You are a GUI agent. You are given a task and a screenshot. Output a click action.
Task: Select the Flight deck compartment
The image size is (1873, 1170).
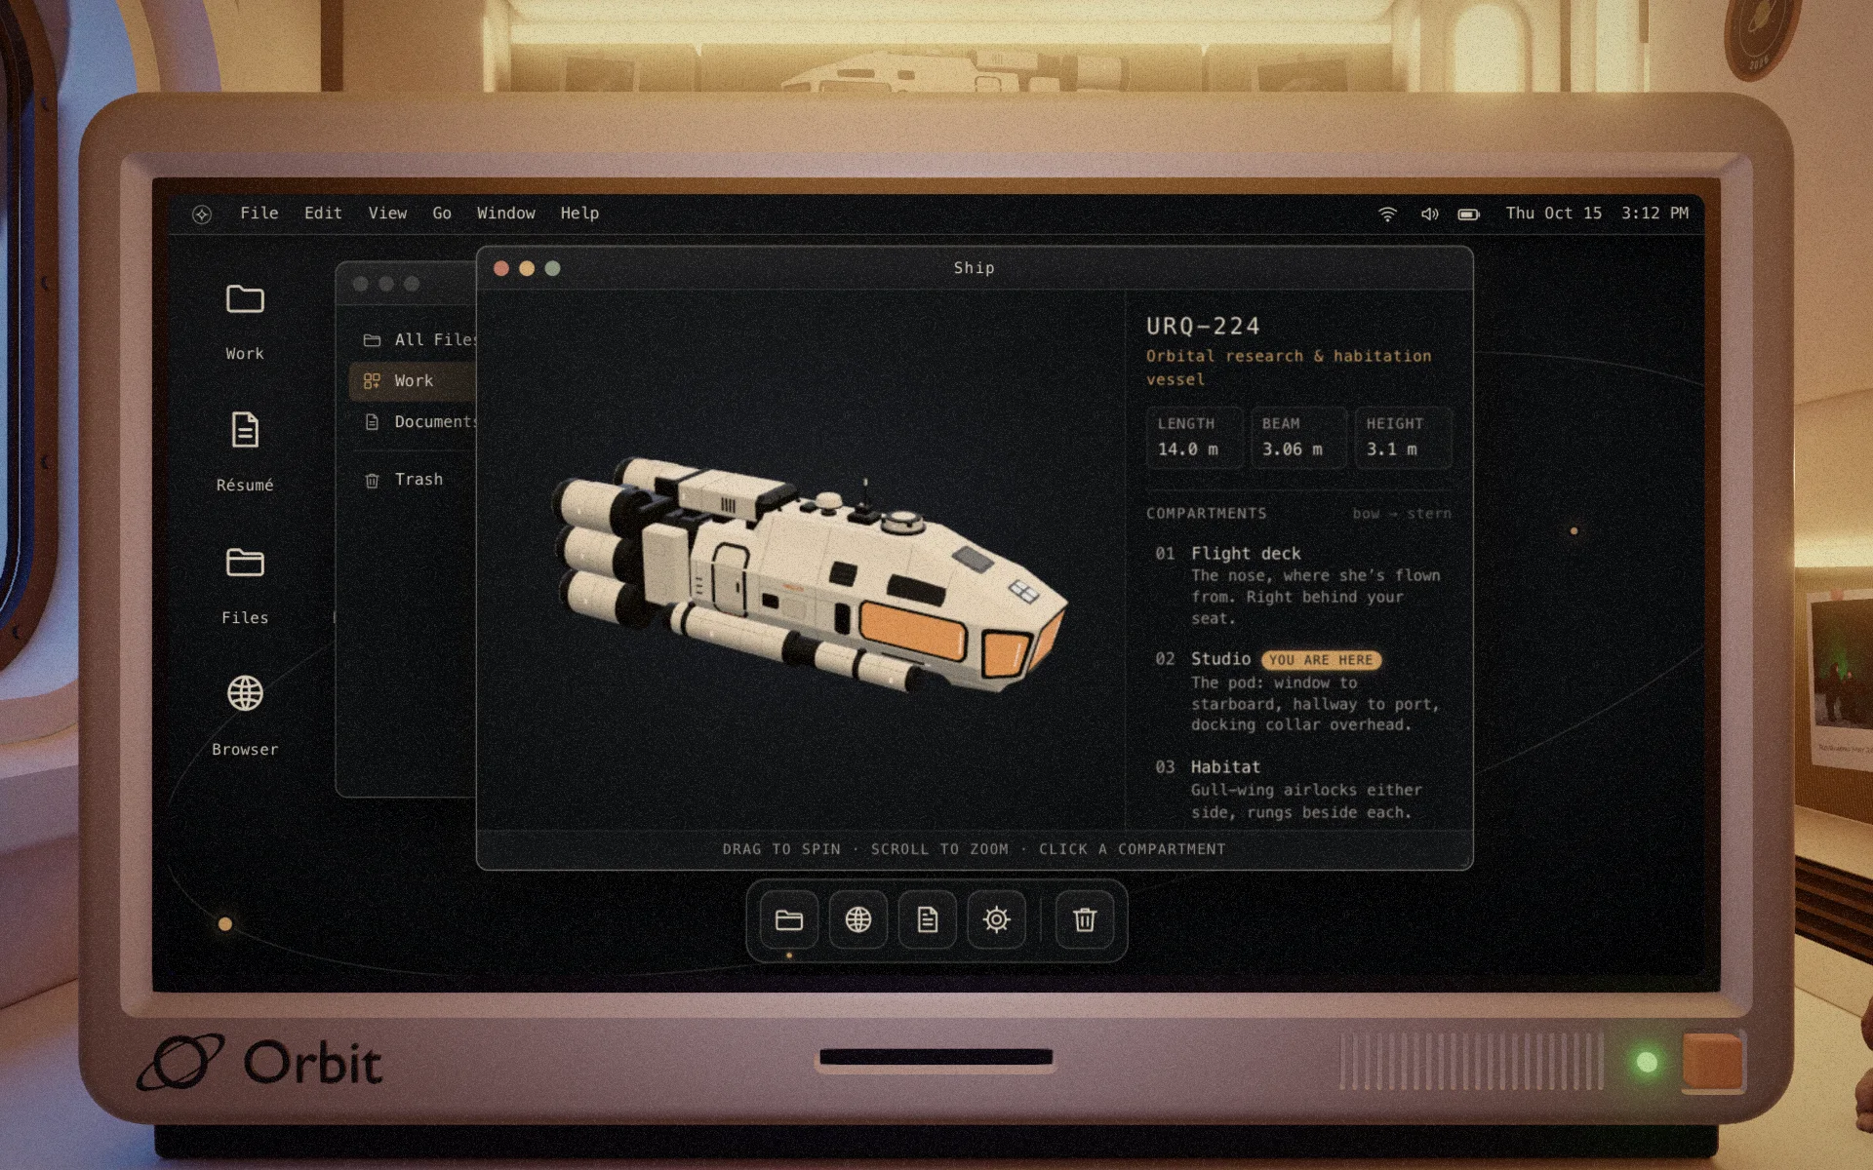coord(1299,585)
